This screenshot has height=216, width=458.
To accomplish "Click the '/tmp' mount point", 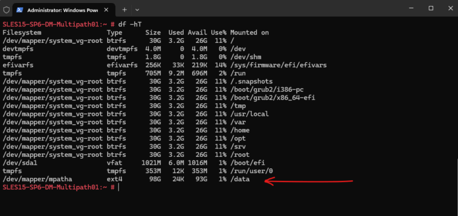I will [238, 106].
